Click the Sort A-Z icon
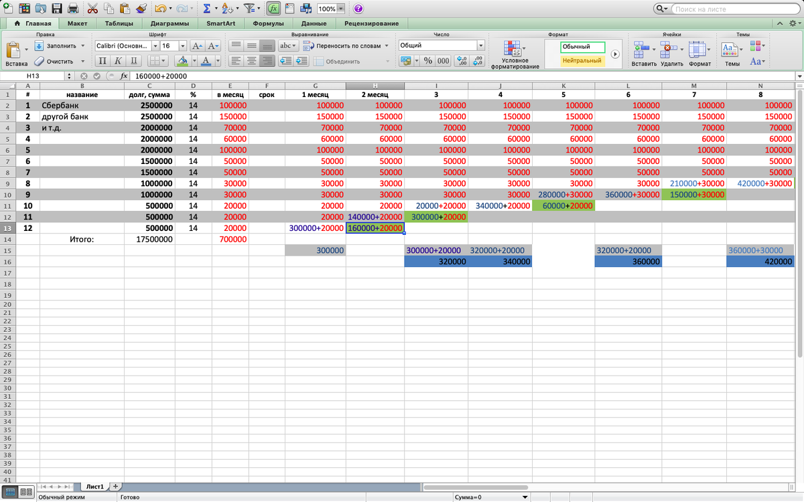804x502 pixels. (x=226, y=9)
